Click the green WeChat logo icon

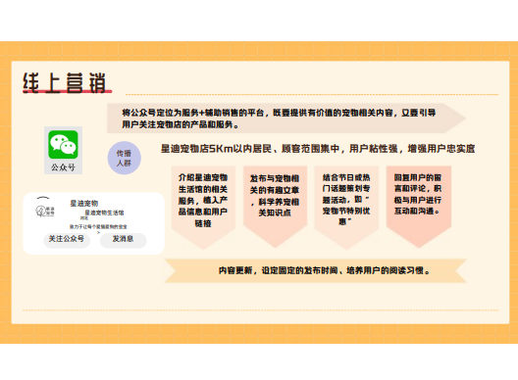(63, 145)
